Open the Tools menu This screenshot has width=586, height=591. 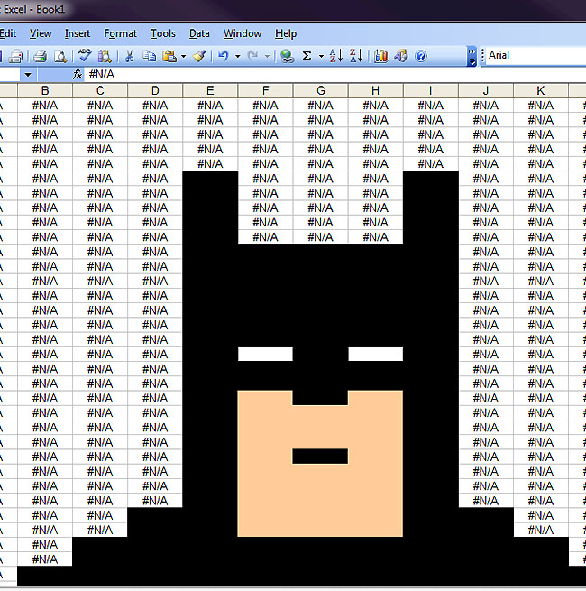[x=162, y=33]
